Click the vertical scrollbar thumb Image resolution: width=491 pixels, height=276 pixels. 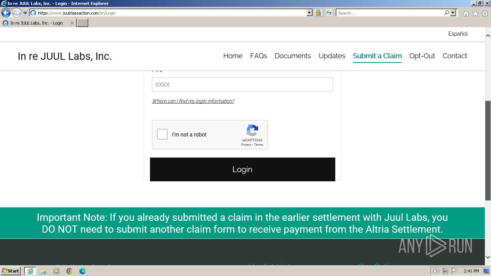(488, 150)
